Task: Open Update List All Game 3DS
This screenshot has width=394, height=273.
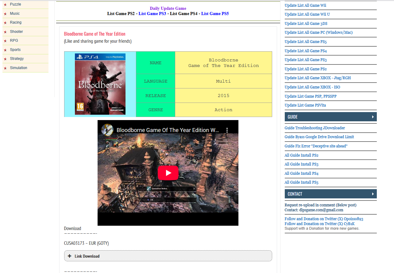Action: click(x=306, y=23)
